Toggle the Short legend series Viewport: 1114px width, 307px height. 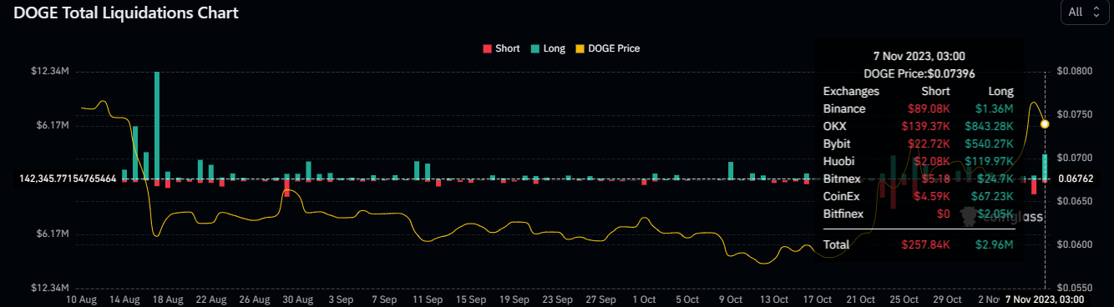pyautogui.click(x=501, y=48)
